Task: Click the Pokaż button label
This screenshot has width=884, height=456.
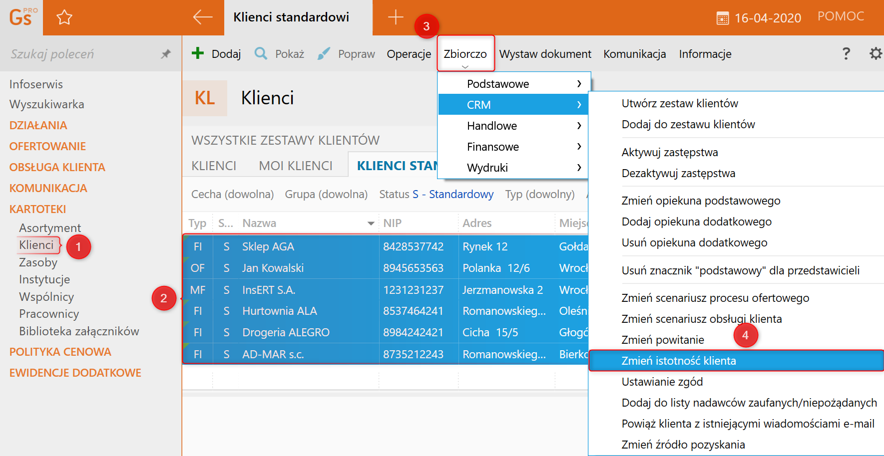Action: coord(290,54)
